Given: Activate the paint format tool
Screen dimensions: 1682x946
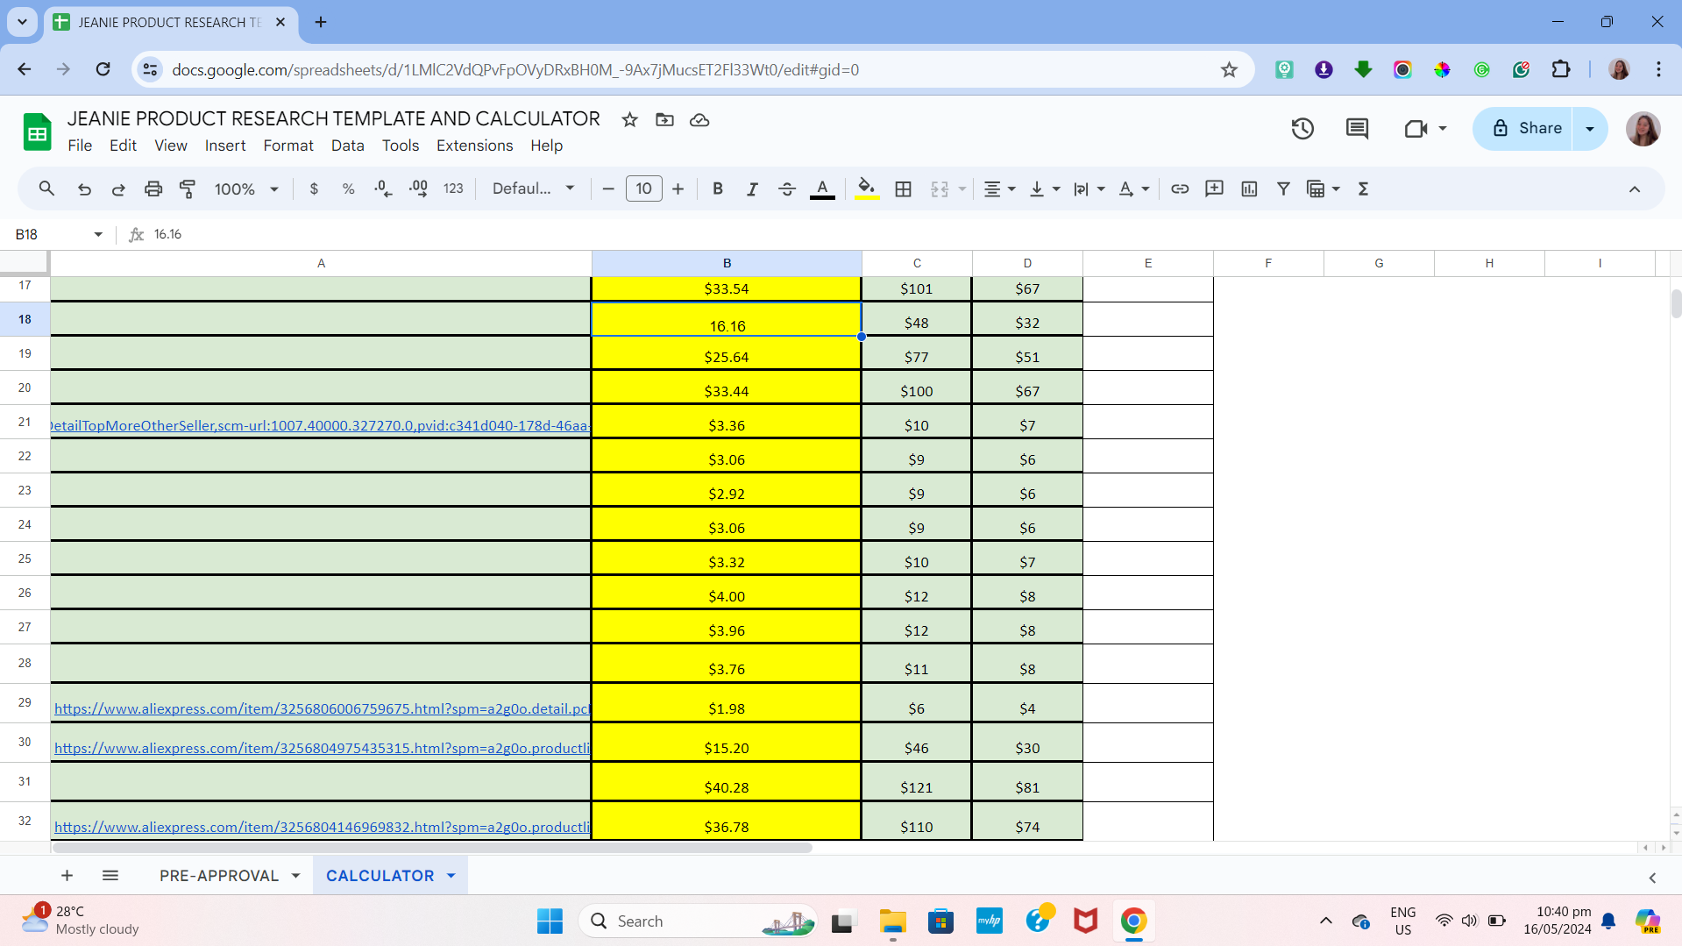Looking at the screenshot, I should (x=188, y=188).
